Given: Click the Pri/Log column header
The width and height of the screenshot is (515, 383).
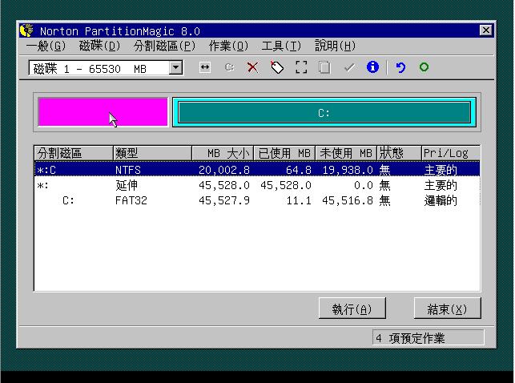Looking at the screenshot, I should point(451,153).
